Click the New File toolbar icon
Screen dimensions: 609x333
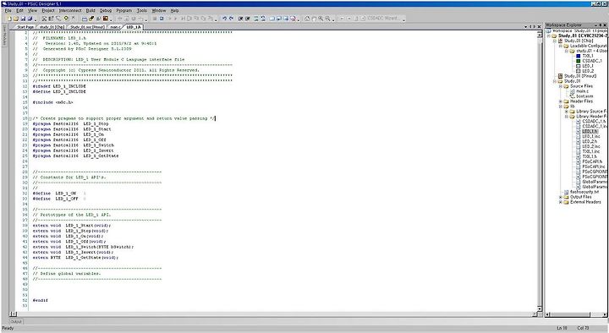tap(9, 19)
